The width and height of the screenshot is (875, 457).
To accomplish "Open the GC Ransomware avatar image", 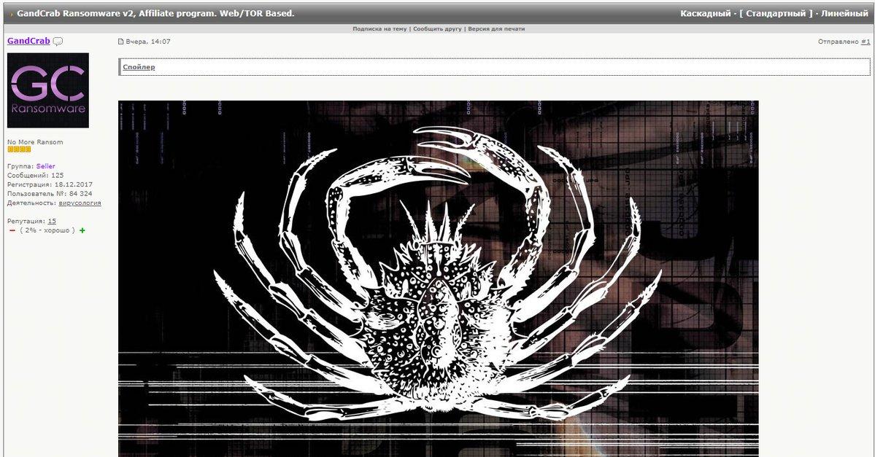I will tap(48, 90).
